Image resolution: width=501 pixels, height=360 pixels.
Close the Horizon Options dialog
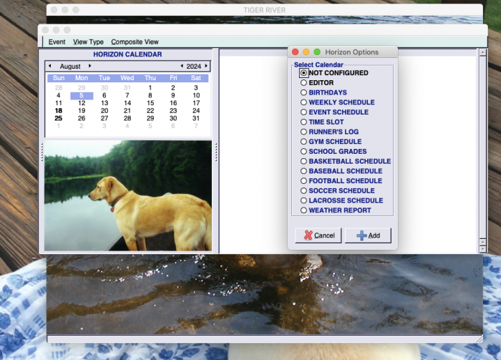point(296,52)
